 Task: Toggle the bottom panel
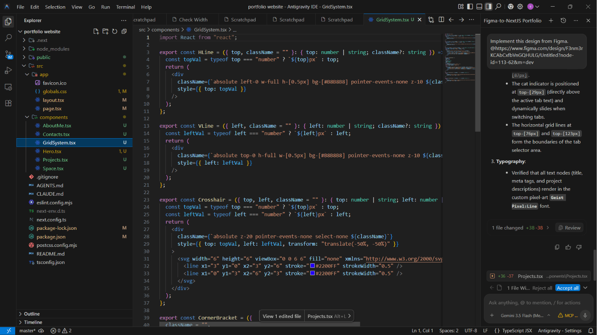[479, 7]
